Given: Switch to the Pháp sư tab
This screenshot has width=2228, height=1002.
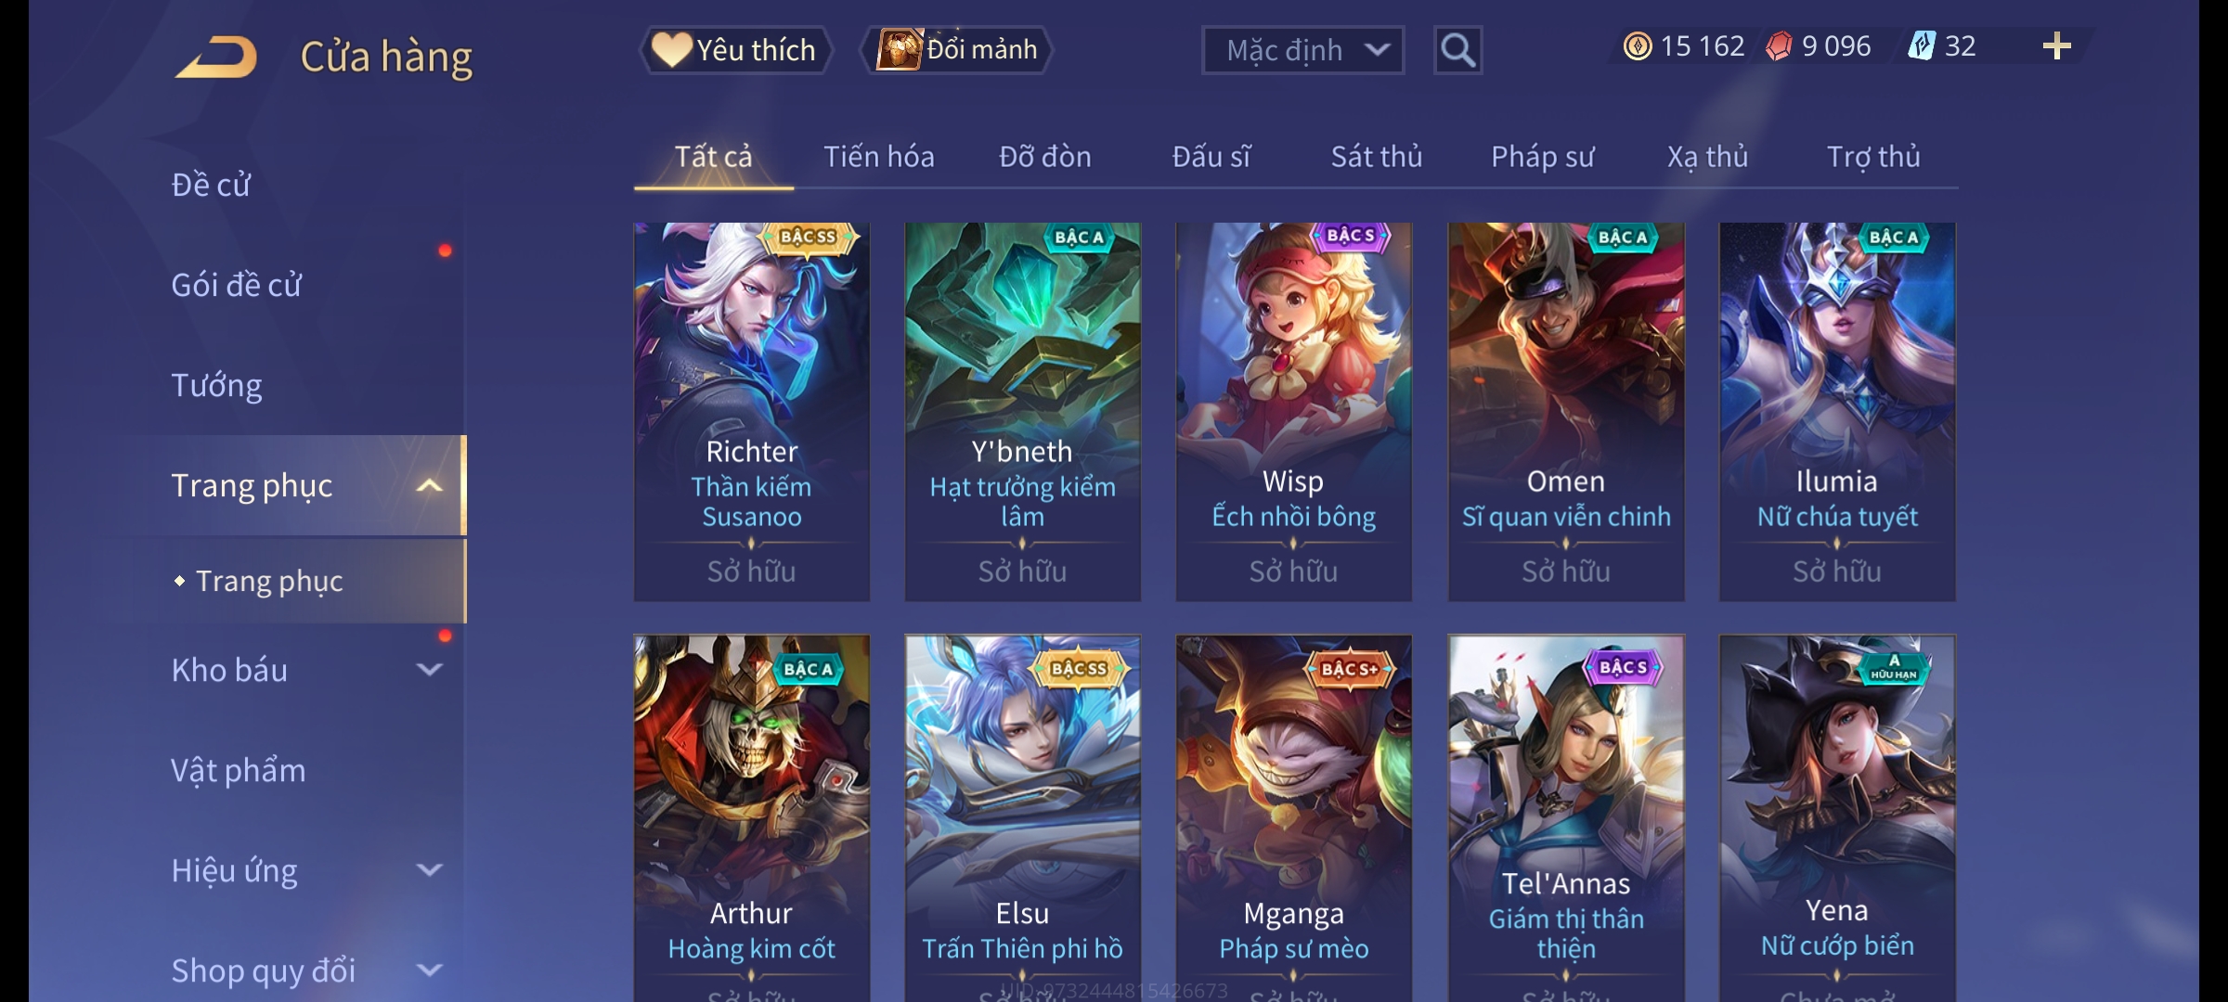Looking at the screenshot, I should [1542, 157].
